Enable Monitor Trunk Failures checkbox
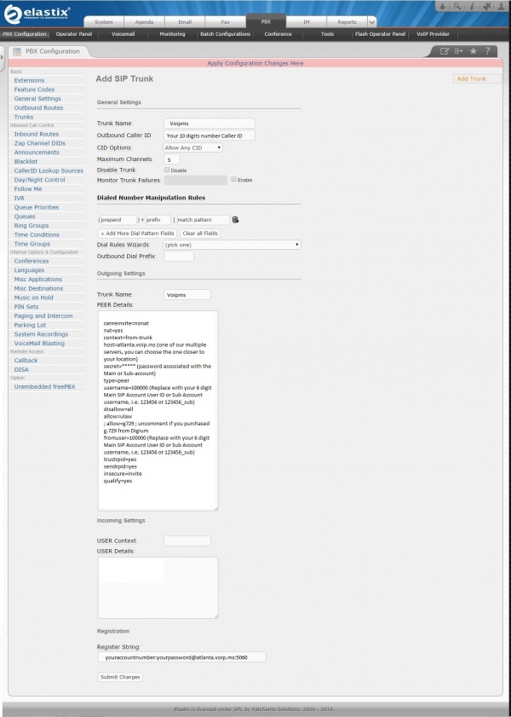The height and width of the screenshot is (717, 511). pos(234,179)
